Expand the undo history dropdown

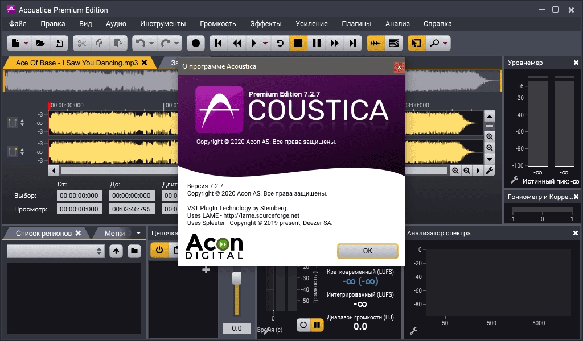pos(151,43)
